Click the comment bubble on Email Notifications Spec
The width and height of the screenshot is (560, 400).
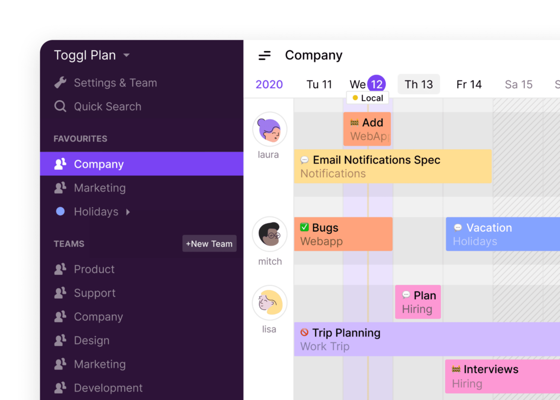tap(304, 160)
